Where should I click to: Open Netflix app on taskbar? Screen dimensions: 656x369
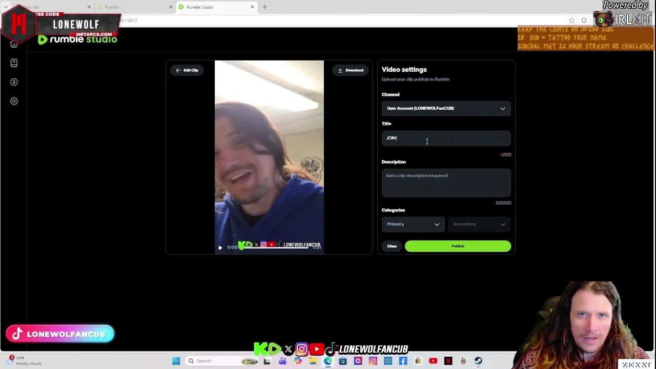point(448,361)
